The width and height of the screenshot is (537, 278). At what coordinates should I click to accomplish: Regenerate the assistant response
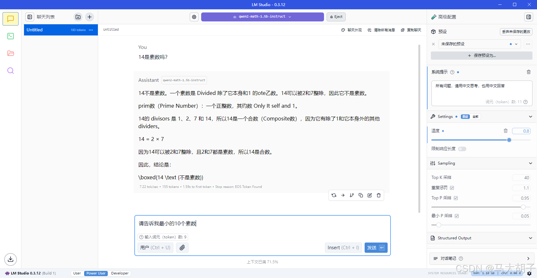point(334,195)
